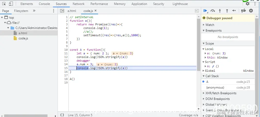Switch to the Console panel
The height and width of the screenshot is (117, 260).
[x=44, y=4]
